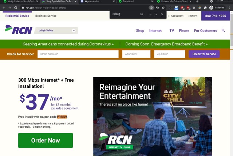Viewport: 233px width, 156px height.
Task: Open RCNTV link
Action: [x=193, y=16]
